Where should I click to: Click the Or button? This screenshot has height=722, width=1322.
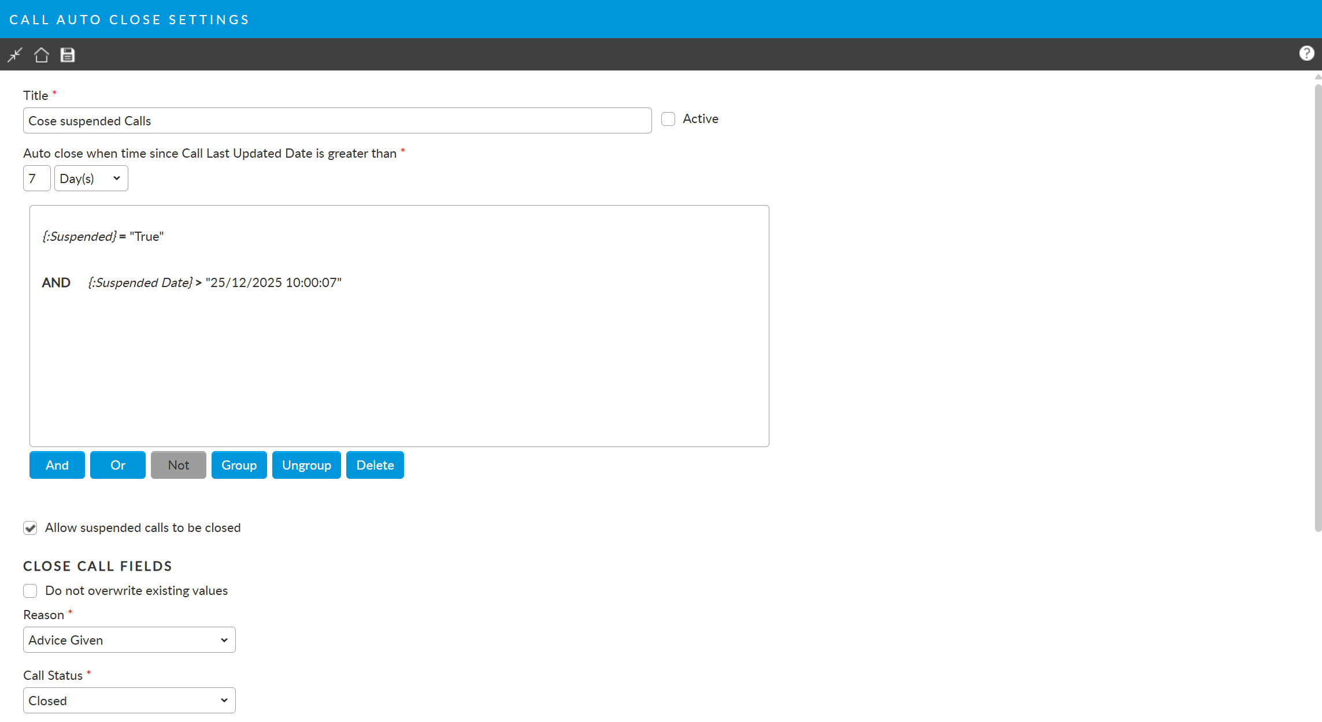(117, 465)
